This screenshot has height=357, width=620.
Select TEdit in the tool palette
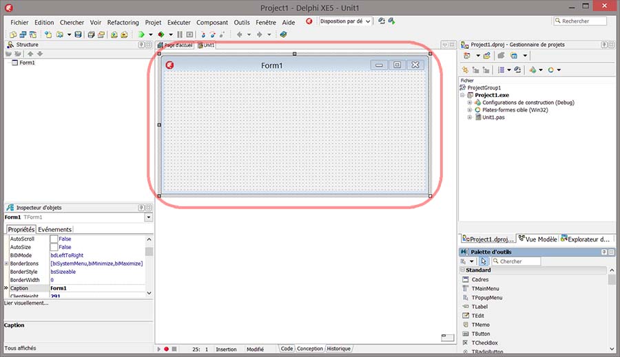click(477, 316)
